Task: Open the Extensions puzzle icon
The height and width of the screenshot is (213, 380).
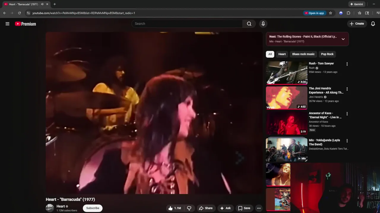Action: 349,13
